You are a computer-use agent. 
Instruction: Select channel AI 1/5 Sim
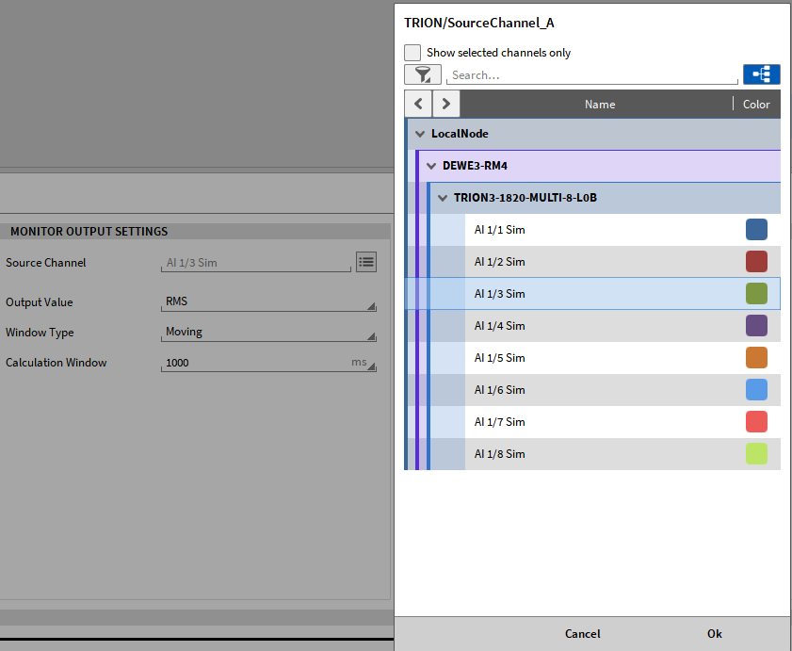click(499, 358)
